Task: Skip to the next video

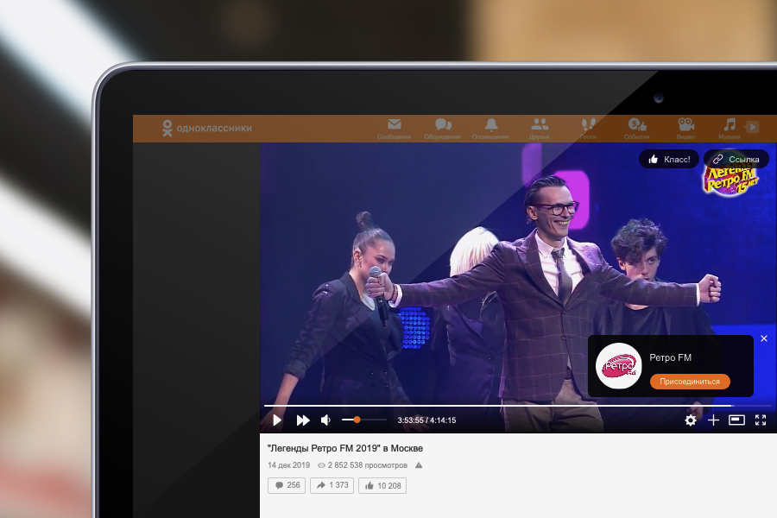Action: [x=303, y=420]
